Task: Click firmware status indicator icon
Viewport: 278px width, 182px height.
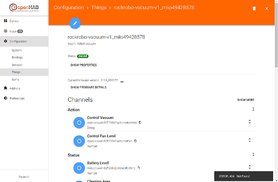Action: pos(122,82)
